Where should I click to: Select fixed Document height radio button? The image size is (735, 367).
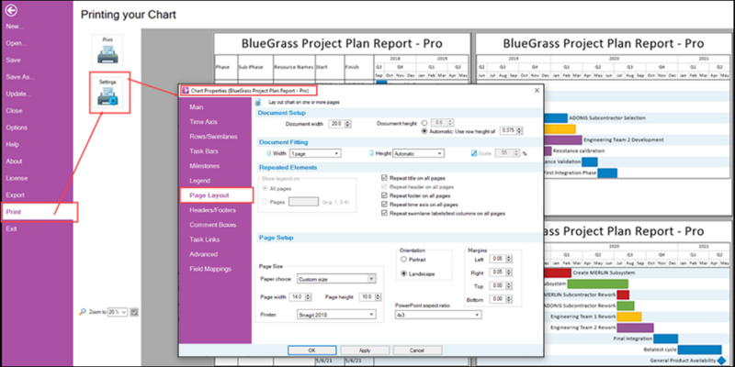coord(424,123)
